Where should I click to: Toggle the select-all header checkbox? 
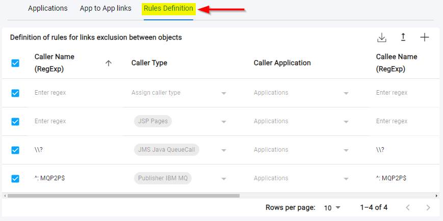(15, 63)
